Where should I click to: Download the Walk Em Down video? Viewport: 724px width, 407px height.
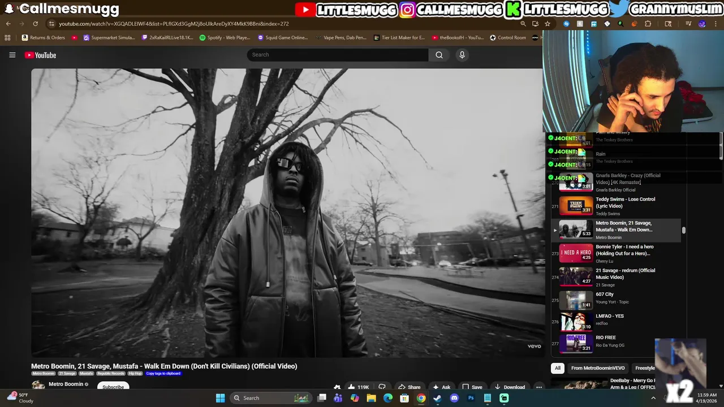(510, 387)
